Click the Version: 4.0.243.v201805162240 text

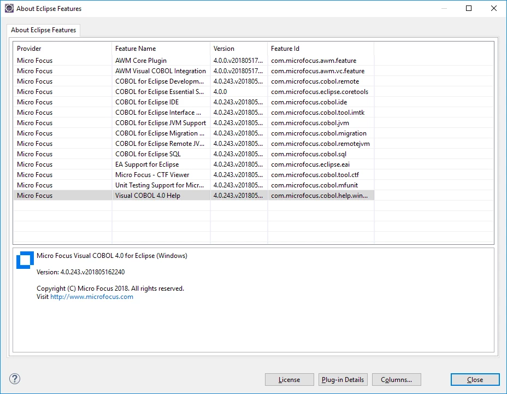[80, 272]
